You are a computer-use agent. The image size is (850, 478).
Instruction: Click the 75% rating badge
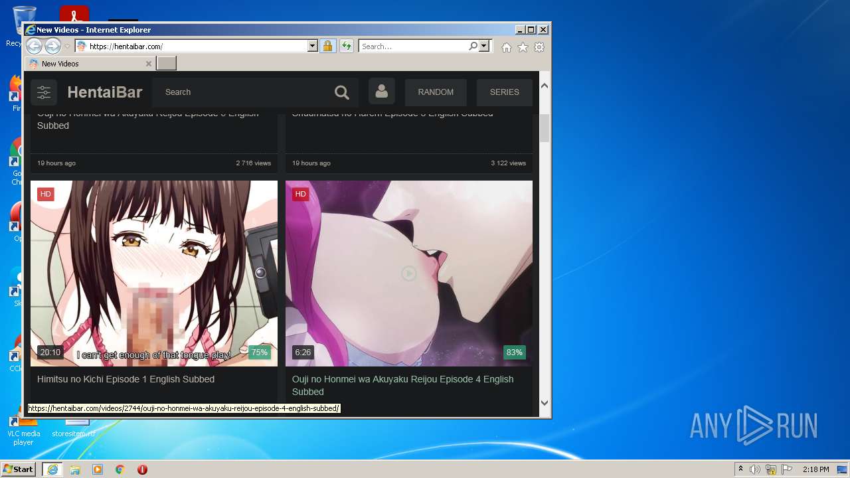click(260, 353)
